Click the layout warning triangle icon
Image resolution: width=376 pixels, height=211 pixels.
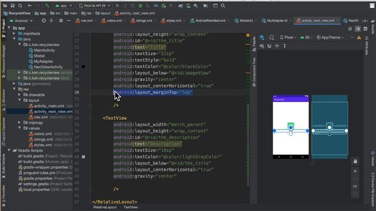[359, 38]
